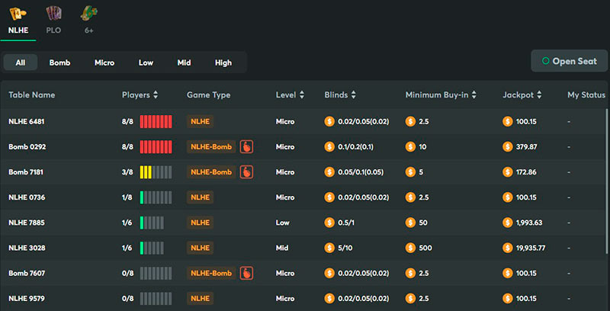Screen dimensions: 610x311
Task: Sort the list by Jackpot
Action: tap(523, 95)
